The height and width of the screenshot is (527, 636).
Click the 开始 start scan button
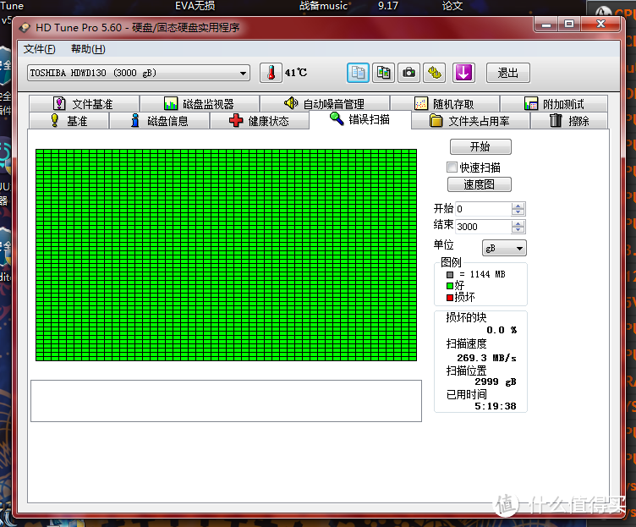(480, 147)
